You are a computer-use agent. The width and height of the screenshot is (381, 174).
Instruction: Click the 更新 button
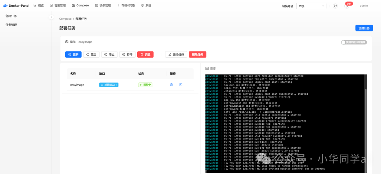coord(73,55)
